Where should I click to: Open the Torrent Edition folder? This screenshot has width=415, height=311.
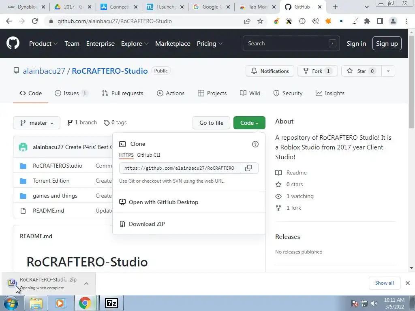[x=51, y=181]
